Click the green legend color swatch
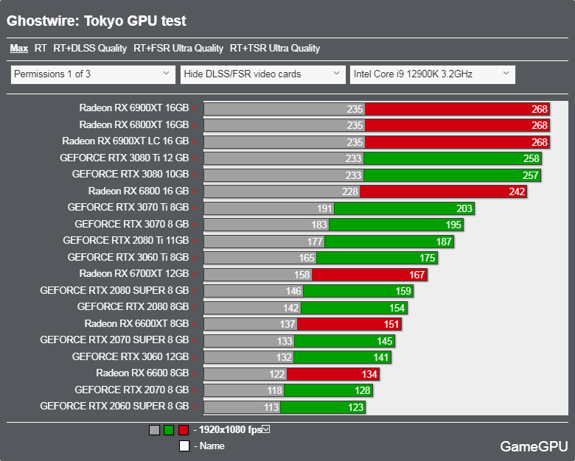Viewport: 575px width, 461px height. pyautogui.click(x=169, y=430)
